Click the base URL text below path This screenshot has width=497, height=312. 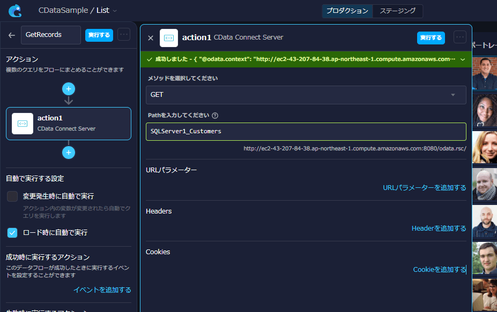(x=355, y=148)
